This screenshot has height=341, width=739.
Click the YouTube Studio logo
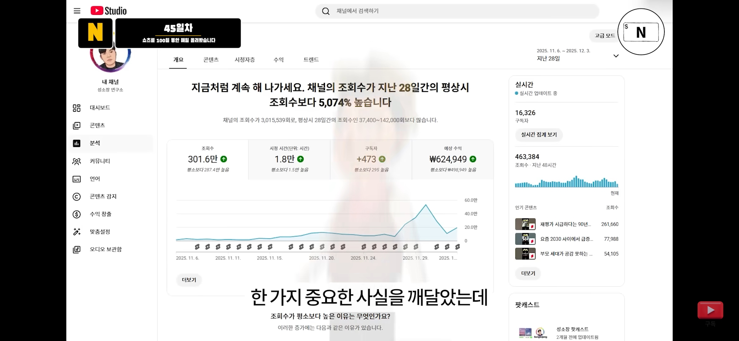coord(109,11)
